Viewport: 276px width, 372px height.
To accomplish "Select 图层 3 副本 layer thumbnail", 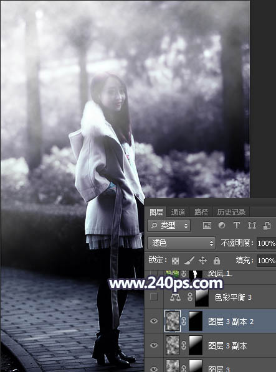I will pos(173,345).
